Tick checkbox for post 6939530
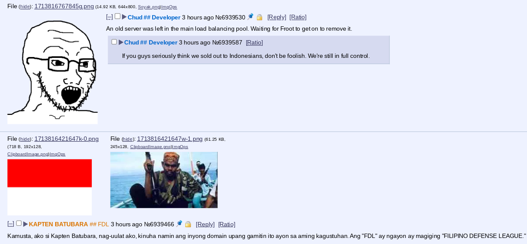527x244 pixels. click(x=117, y=16)
